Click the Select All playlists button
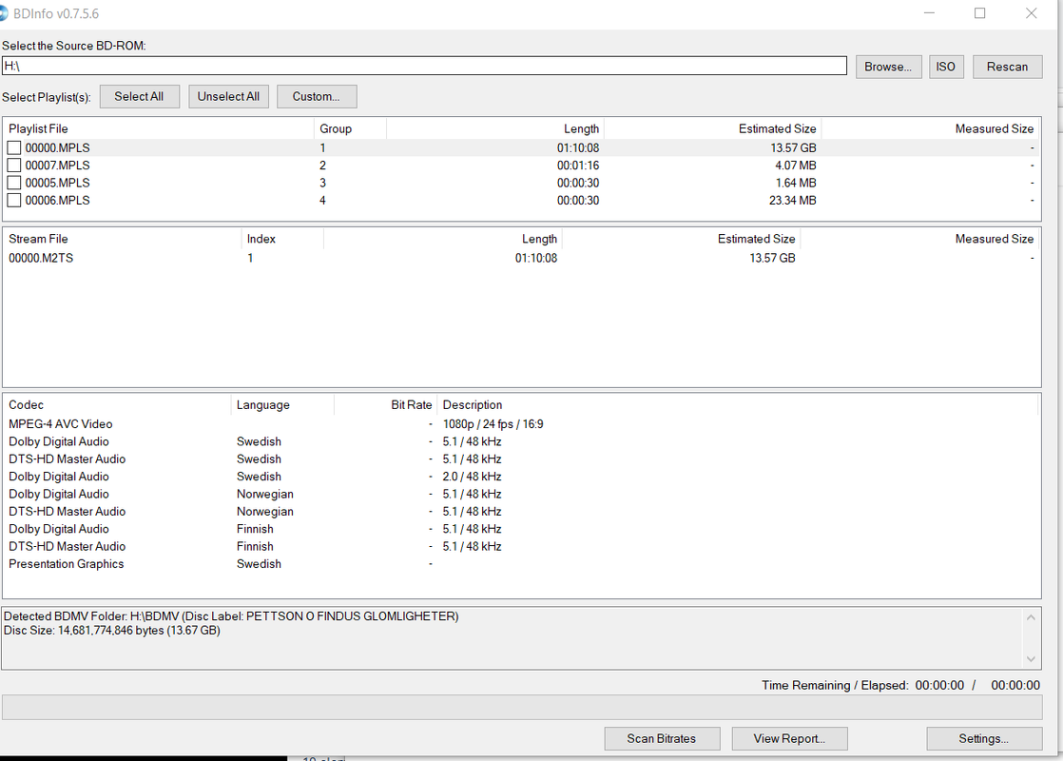1063x761 pixels. coord(140,96)
